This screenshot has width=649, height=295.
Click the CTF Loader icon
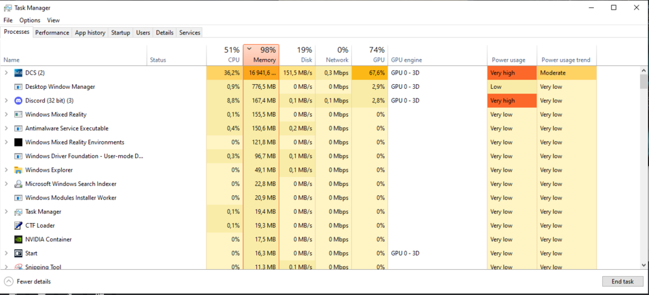pyautogui.click(x=18, y=226)
